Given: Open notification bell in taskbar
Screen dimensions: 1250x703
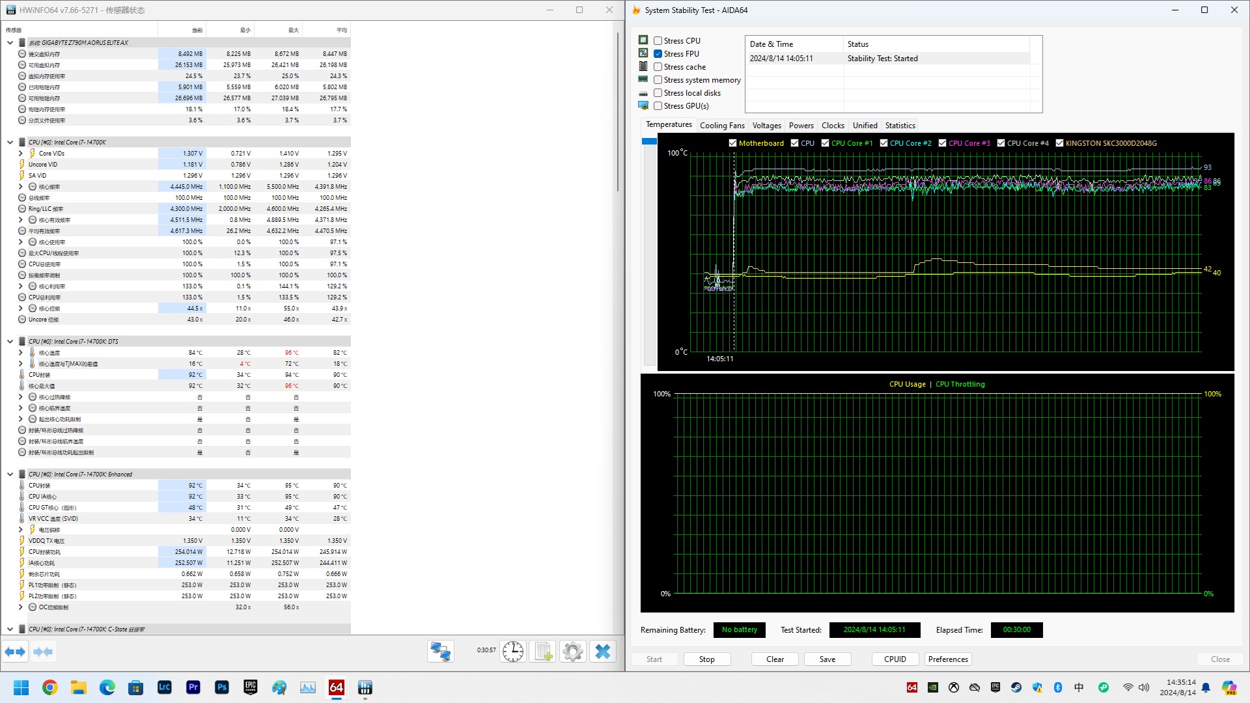Looking at the screenshot, I should tap(1206, 687).
